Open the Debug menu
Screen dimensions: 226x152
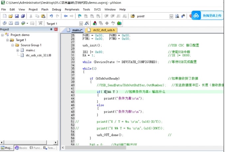pyautogui.click(x=56, y=10)
